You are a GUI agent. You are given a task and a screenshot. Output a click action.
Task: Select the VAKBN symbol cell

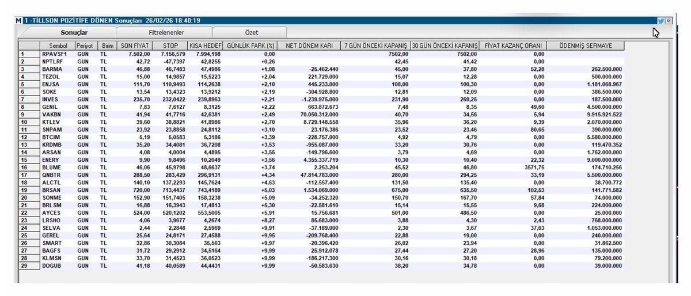pyautogui.click(x=53, y=113)
